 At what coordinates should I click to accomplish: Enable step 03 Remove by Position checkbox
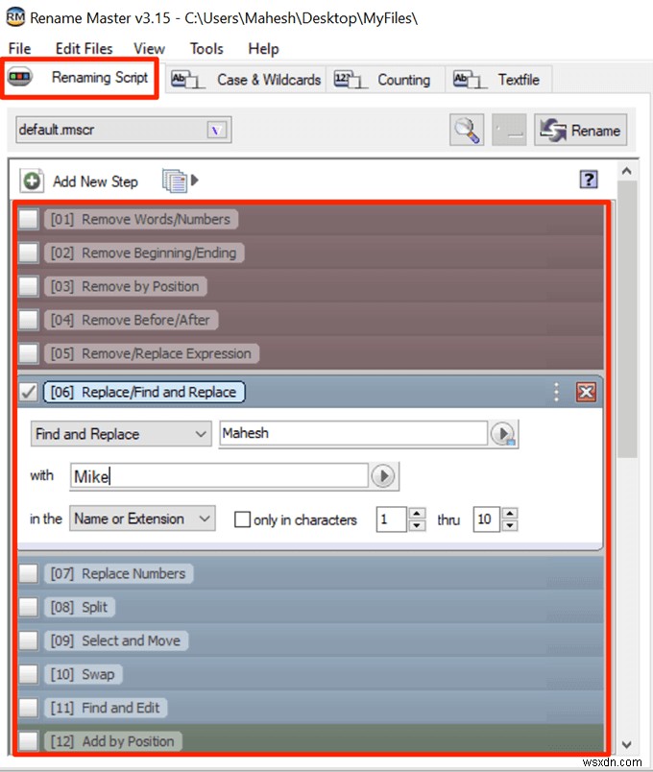pyautogui.click(x=29, y=286)
